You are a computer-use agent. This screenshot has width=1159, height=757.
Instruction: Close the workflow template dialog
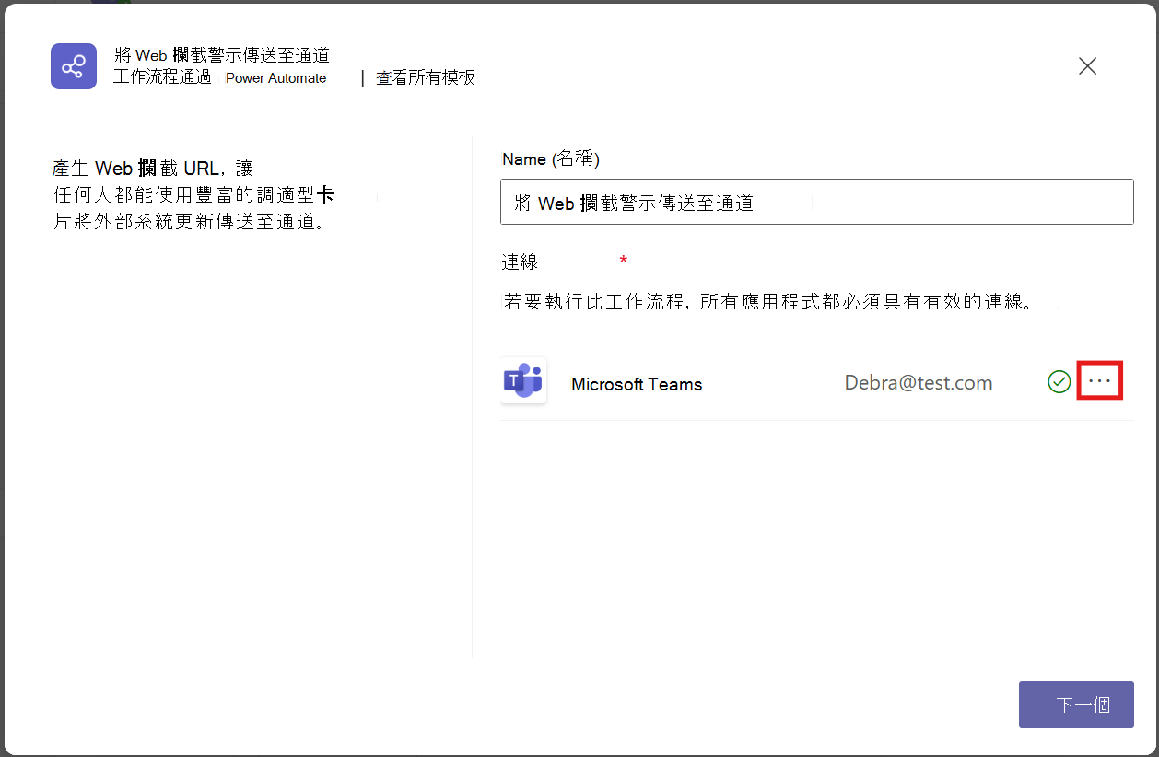[1087, 66]
